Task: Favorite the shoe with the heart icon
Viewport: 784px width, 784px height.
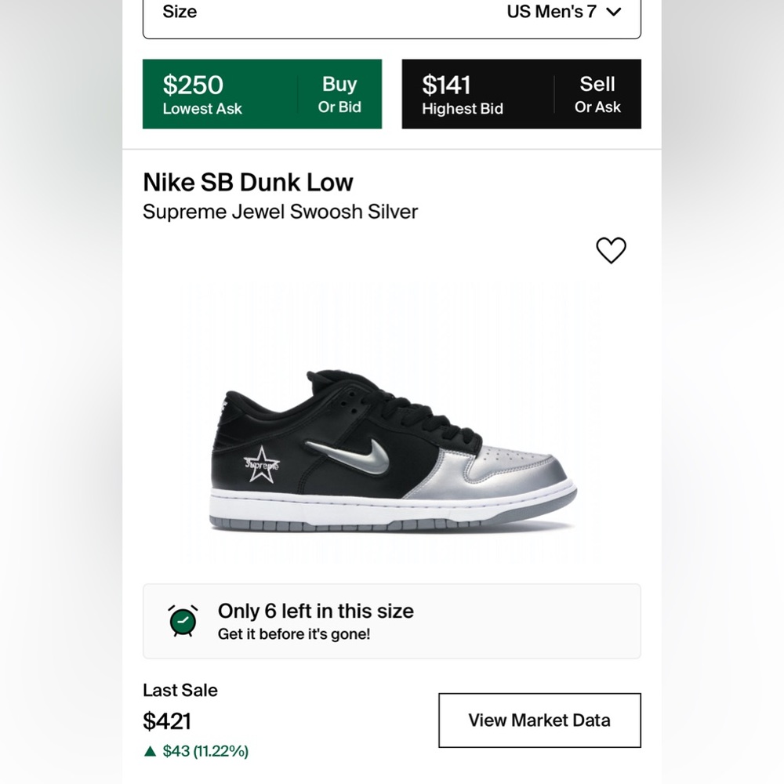Action: click(611, 250)
